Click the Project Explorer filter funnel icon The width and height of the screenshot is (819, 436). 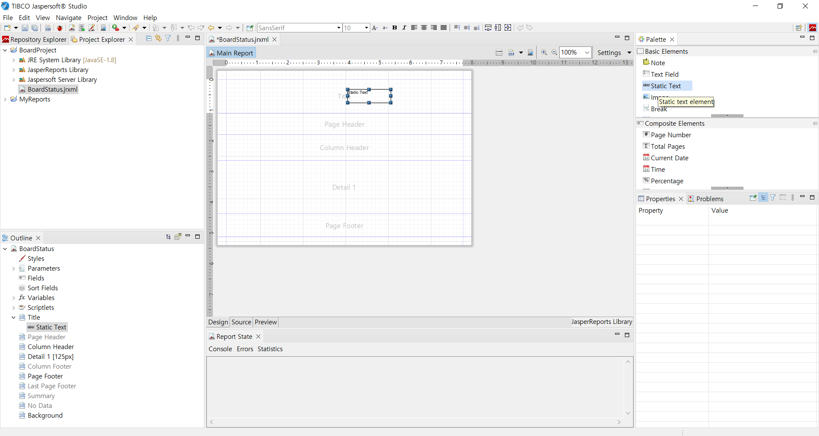[x=168, y=38]
